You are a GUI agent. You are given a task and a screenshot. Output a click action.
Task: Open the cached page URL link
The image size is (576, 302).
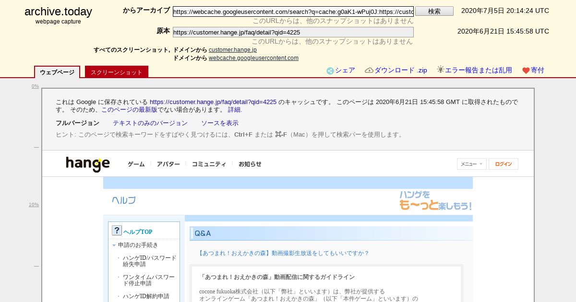click(x=213, y=102)
